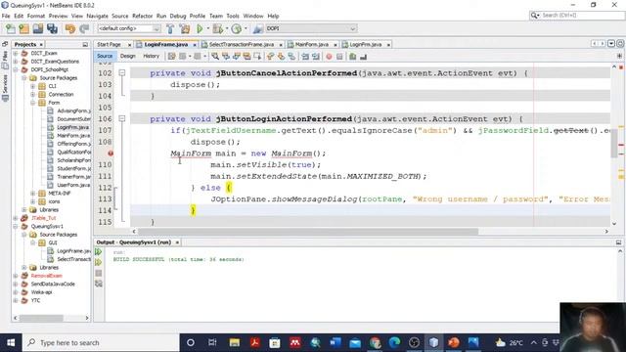Open the Start Page tab
The width and height of the screenshot is (626, 352).
pyautogui.click(x=109, y=45)
